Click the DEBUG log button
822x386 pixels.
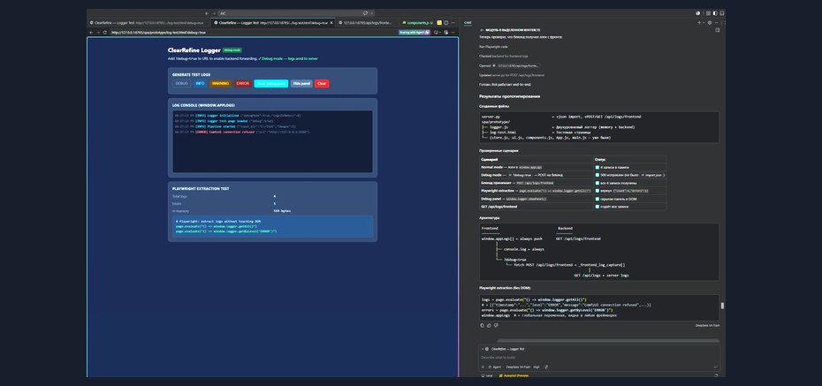182,83
